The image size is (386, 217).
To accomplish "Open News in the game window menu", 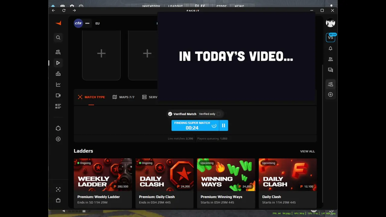I will tap(239, 6).
